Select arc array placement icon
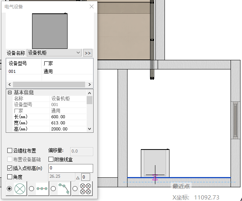 [64, 188]
